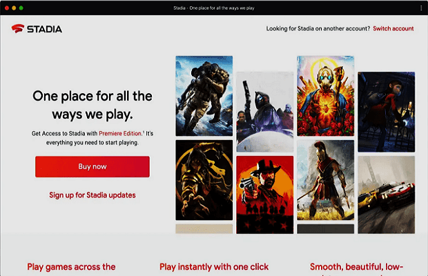Open the Borderlands masked psycho cover
This screenshot has height=276, width=428.
coord(325,95)
